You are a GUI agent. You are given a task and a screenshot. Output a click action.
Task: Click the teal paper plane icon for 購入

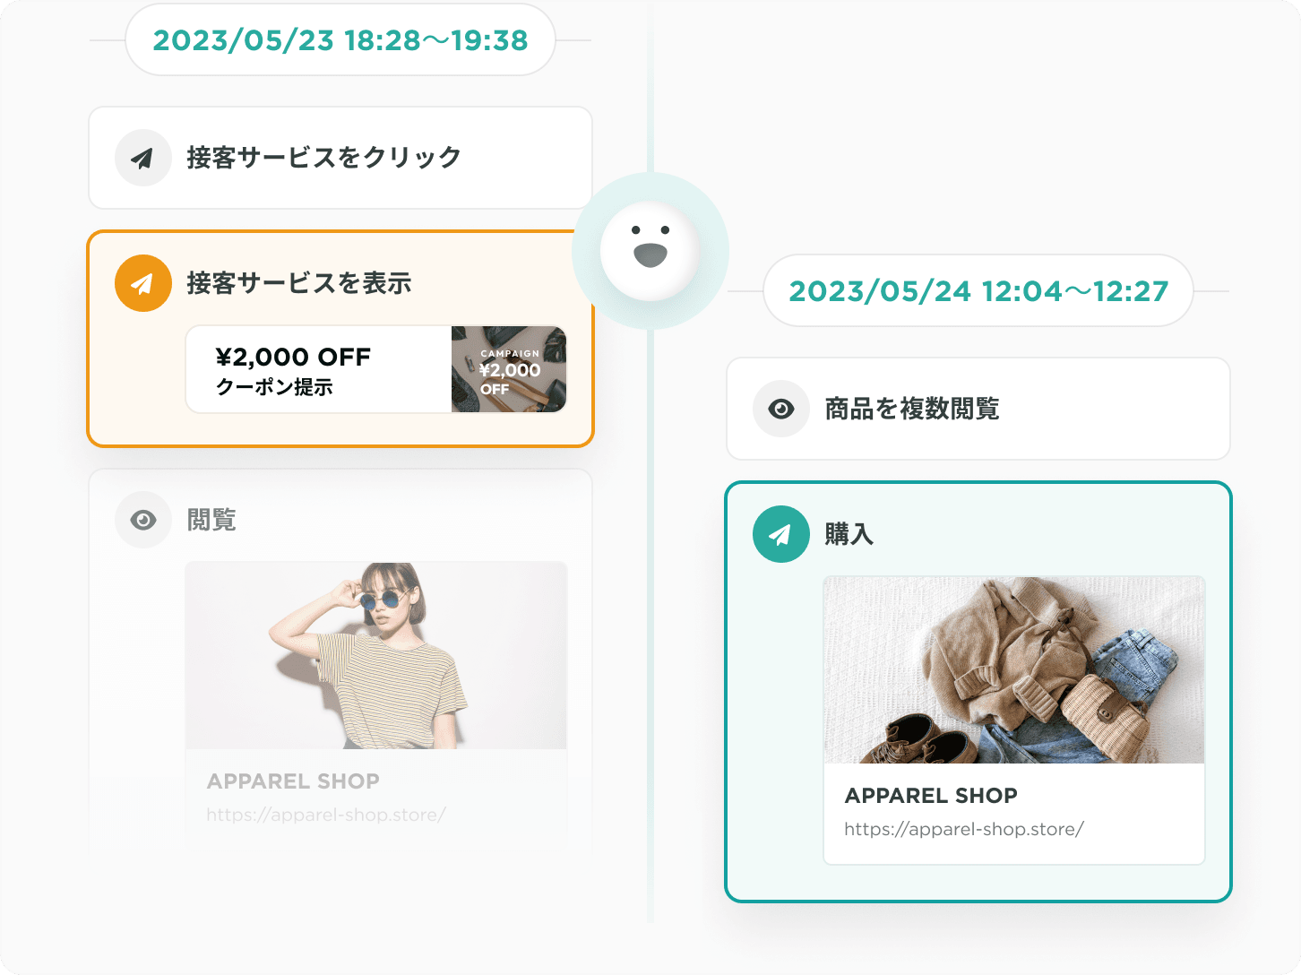781,534
